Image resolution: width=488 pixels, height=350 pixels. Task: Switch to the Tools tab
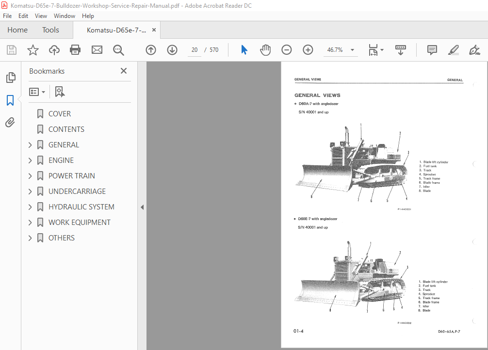coord(51,30)
